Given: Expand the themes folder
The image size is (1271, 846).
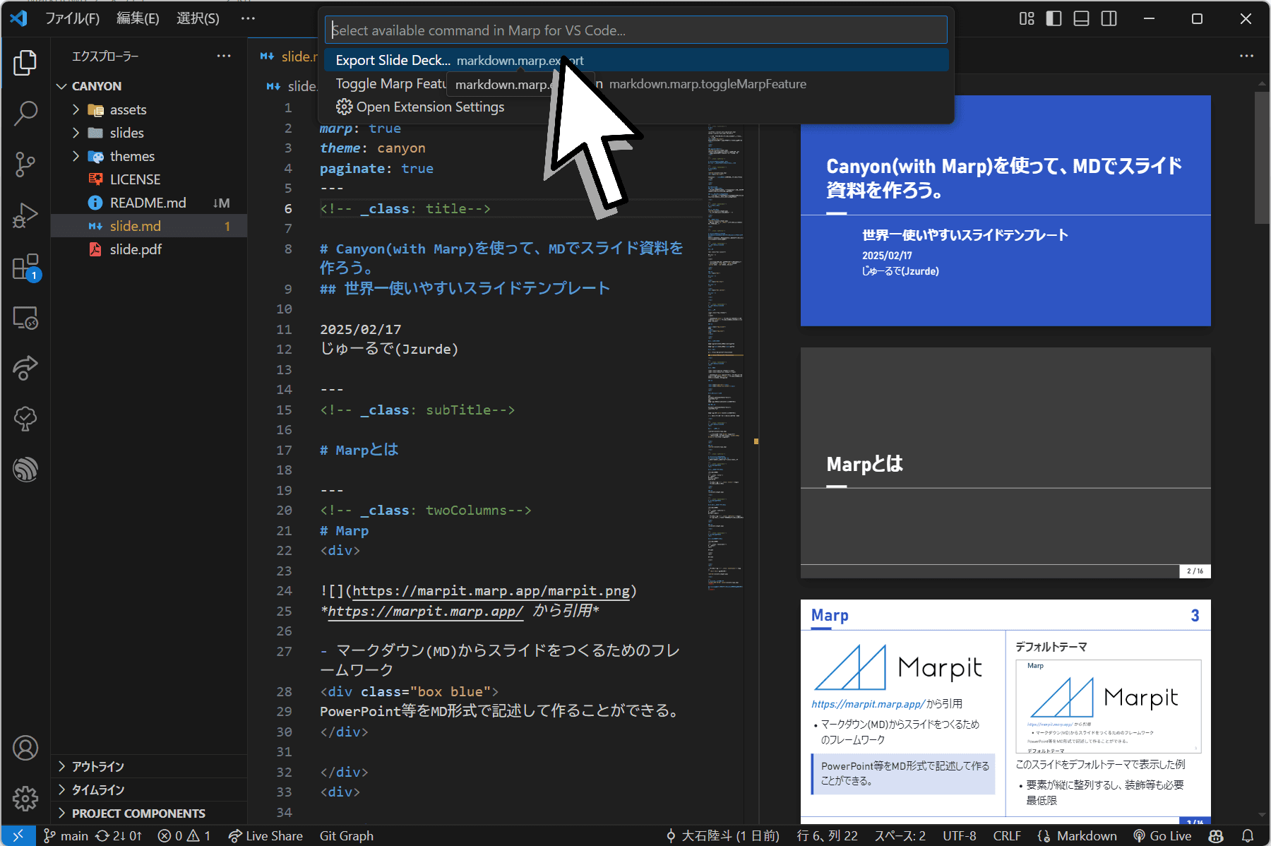Looking at the screenshot, I should pyautogui.click(x=131, y=156).
